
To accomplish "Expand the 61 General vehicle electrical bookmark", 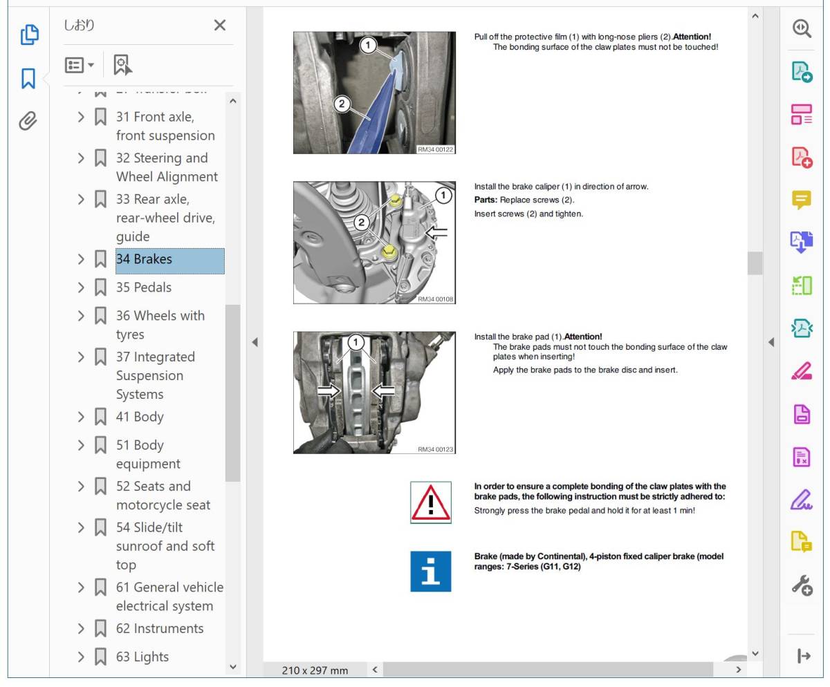I will [x=81, y=588].
